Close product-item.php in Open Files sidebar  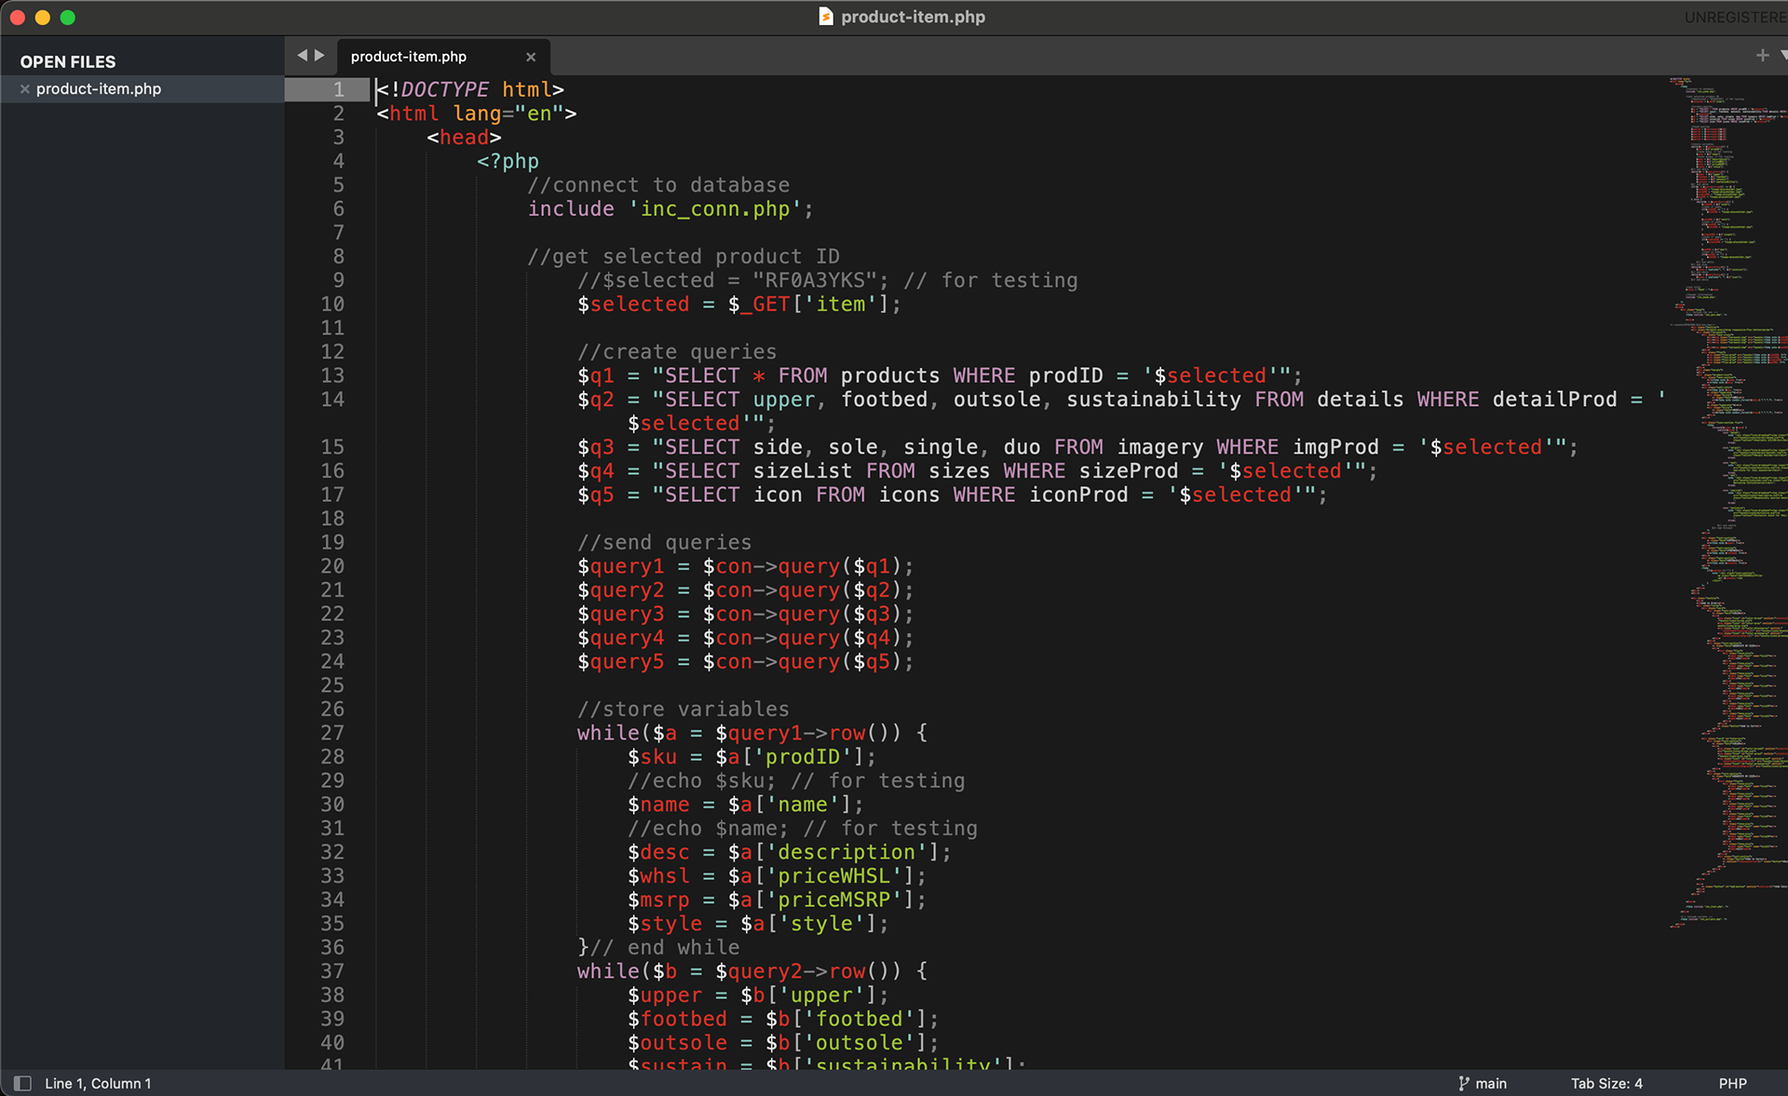coord(25,89)
